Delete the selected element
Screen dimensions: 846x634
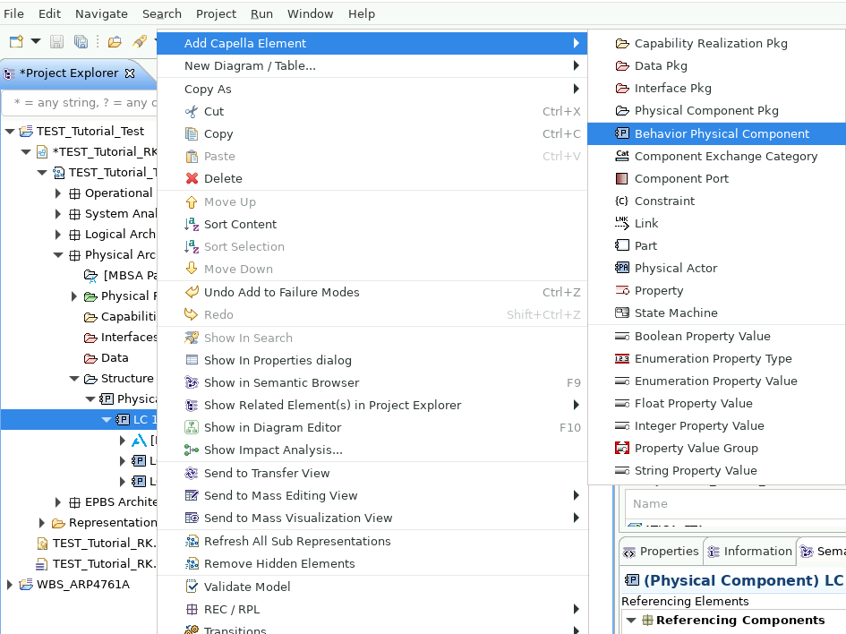372,178
